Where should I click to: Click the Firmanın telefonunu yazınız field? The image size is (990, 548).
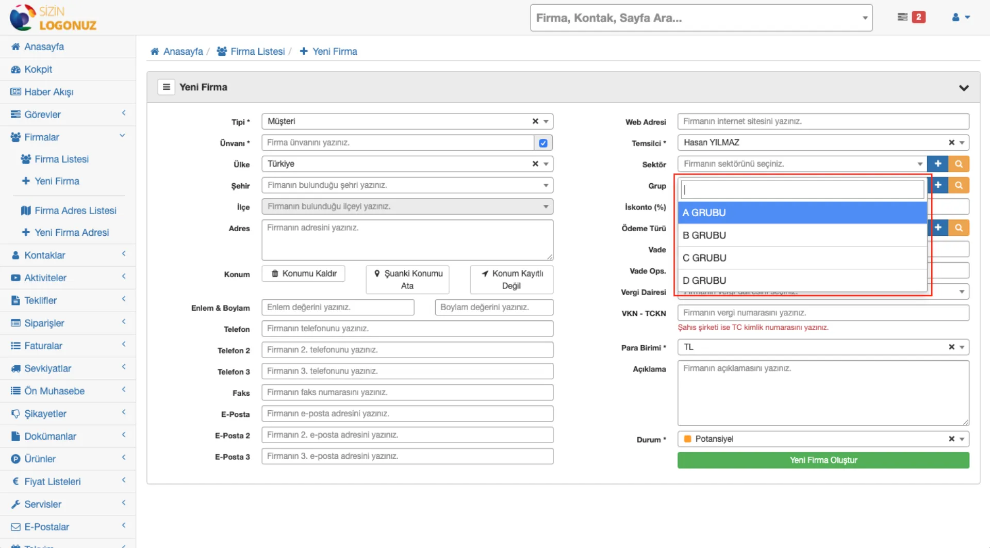(407, 329)
